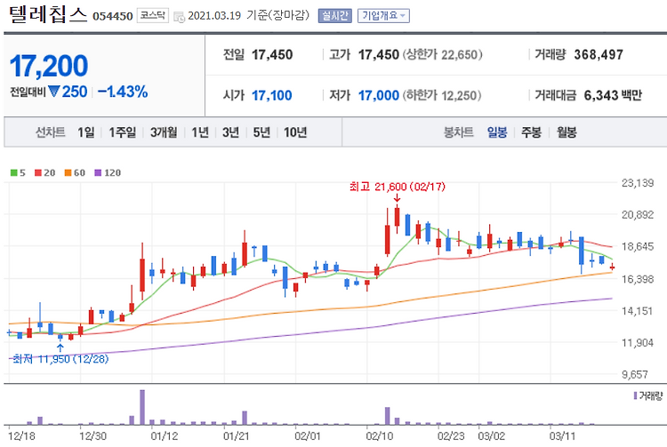
Task: Click the 23,139 price axis label
Action: [x=638, y=183]
